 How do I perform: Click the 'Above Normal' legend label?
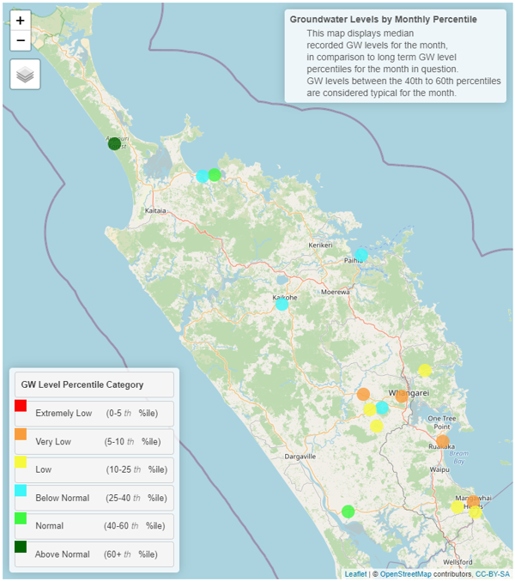(63, 554)
